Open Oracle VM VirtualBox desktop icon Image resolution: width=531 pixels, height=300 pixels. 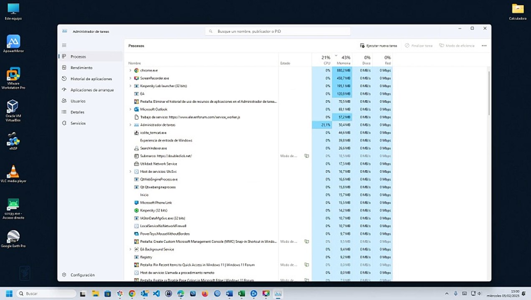[13, 110]
